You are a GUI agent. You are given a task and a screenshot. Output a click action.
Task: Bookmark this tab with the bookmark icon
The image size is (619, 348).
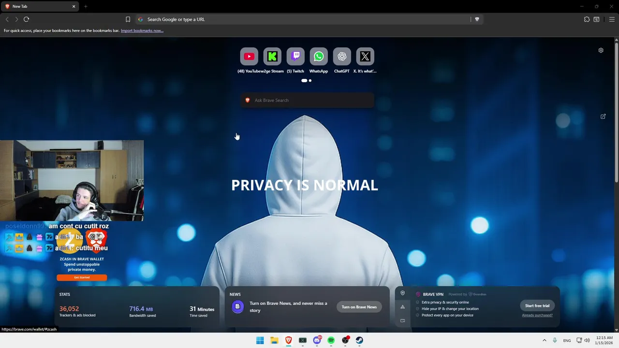coord(128,19)
